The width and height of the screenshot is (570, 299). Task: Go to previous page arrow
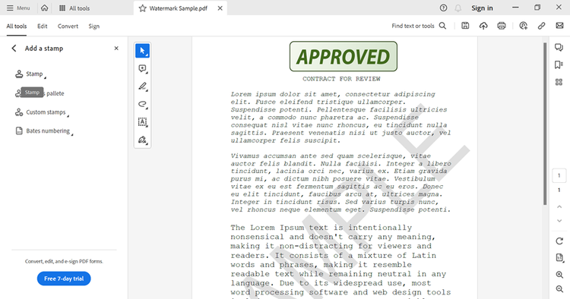point(559,206)
